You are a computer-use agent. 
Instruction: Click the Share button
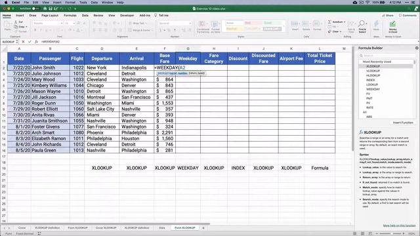[x=388, y=16]
